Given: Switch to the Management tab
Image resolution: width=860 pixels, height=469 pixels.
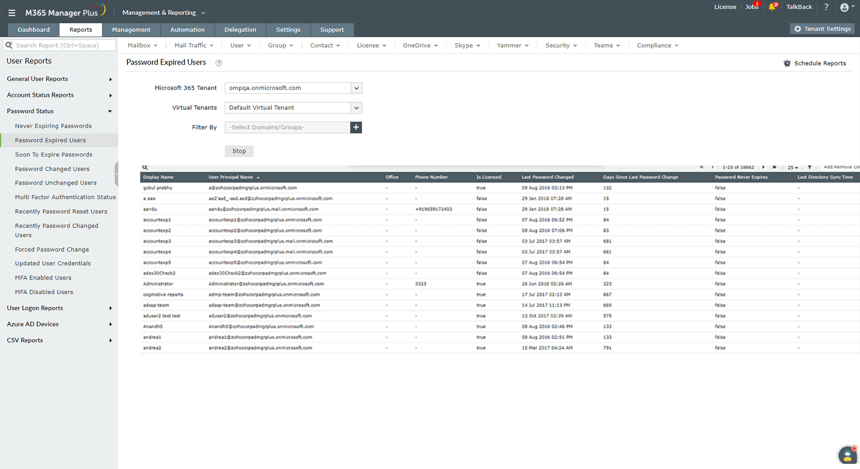Looking at the screenshot, I should (x=132, y=30).
